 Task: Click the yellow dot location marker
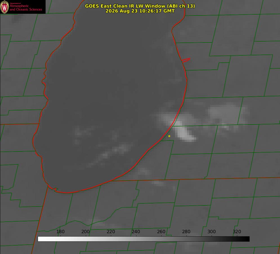tap(169, 136)
